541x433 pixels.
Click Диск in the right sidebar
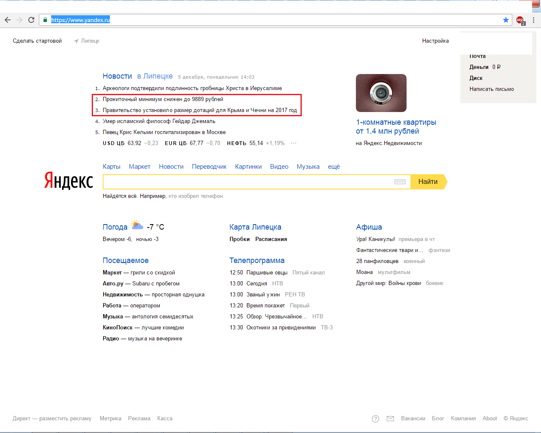point(476,78)
